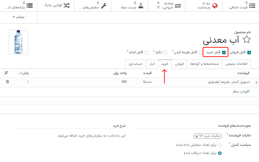259x162 pixels.
Task: Expand the بیشتر dropdown
Action: 18,17
